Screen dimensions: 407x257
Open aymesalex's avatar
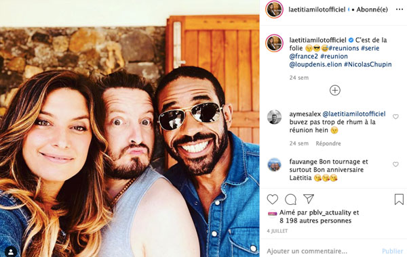(274, 117)
